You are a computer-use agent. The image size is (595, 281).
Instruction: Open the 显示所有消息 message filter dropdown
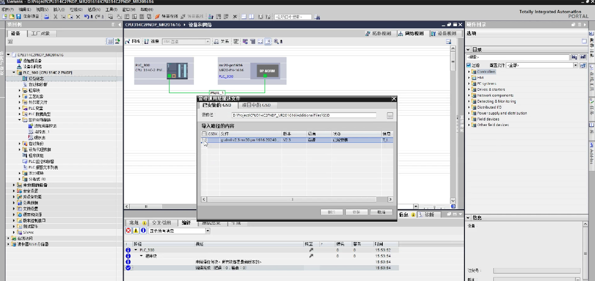(x=208, y=231)
